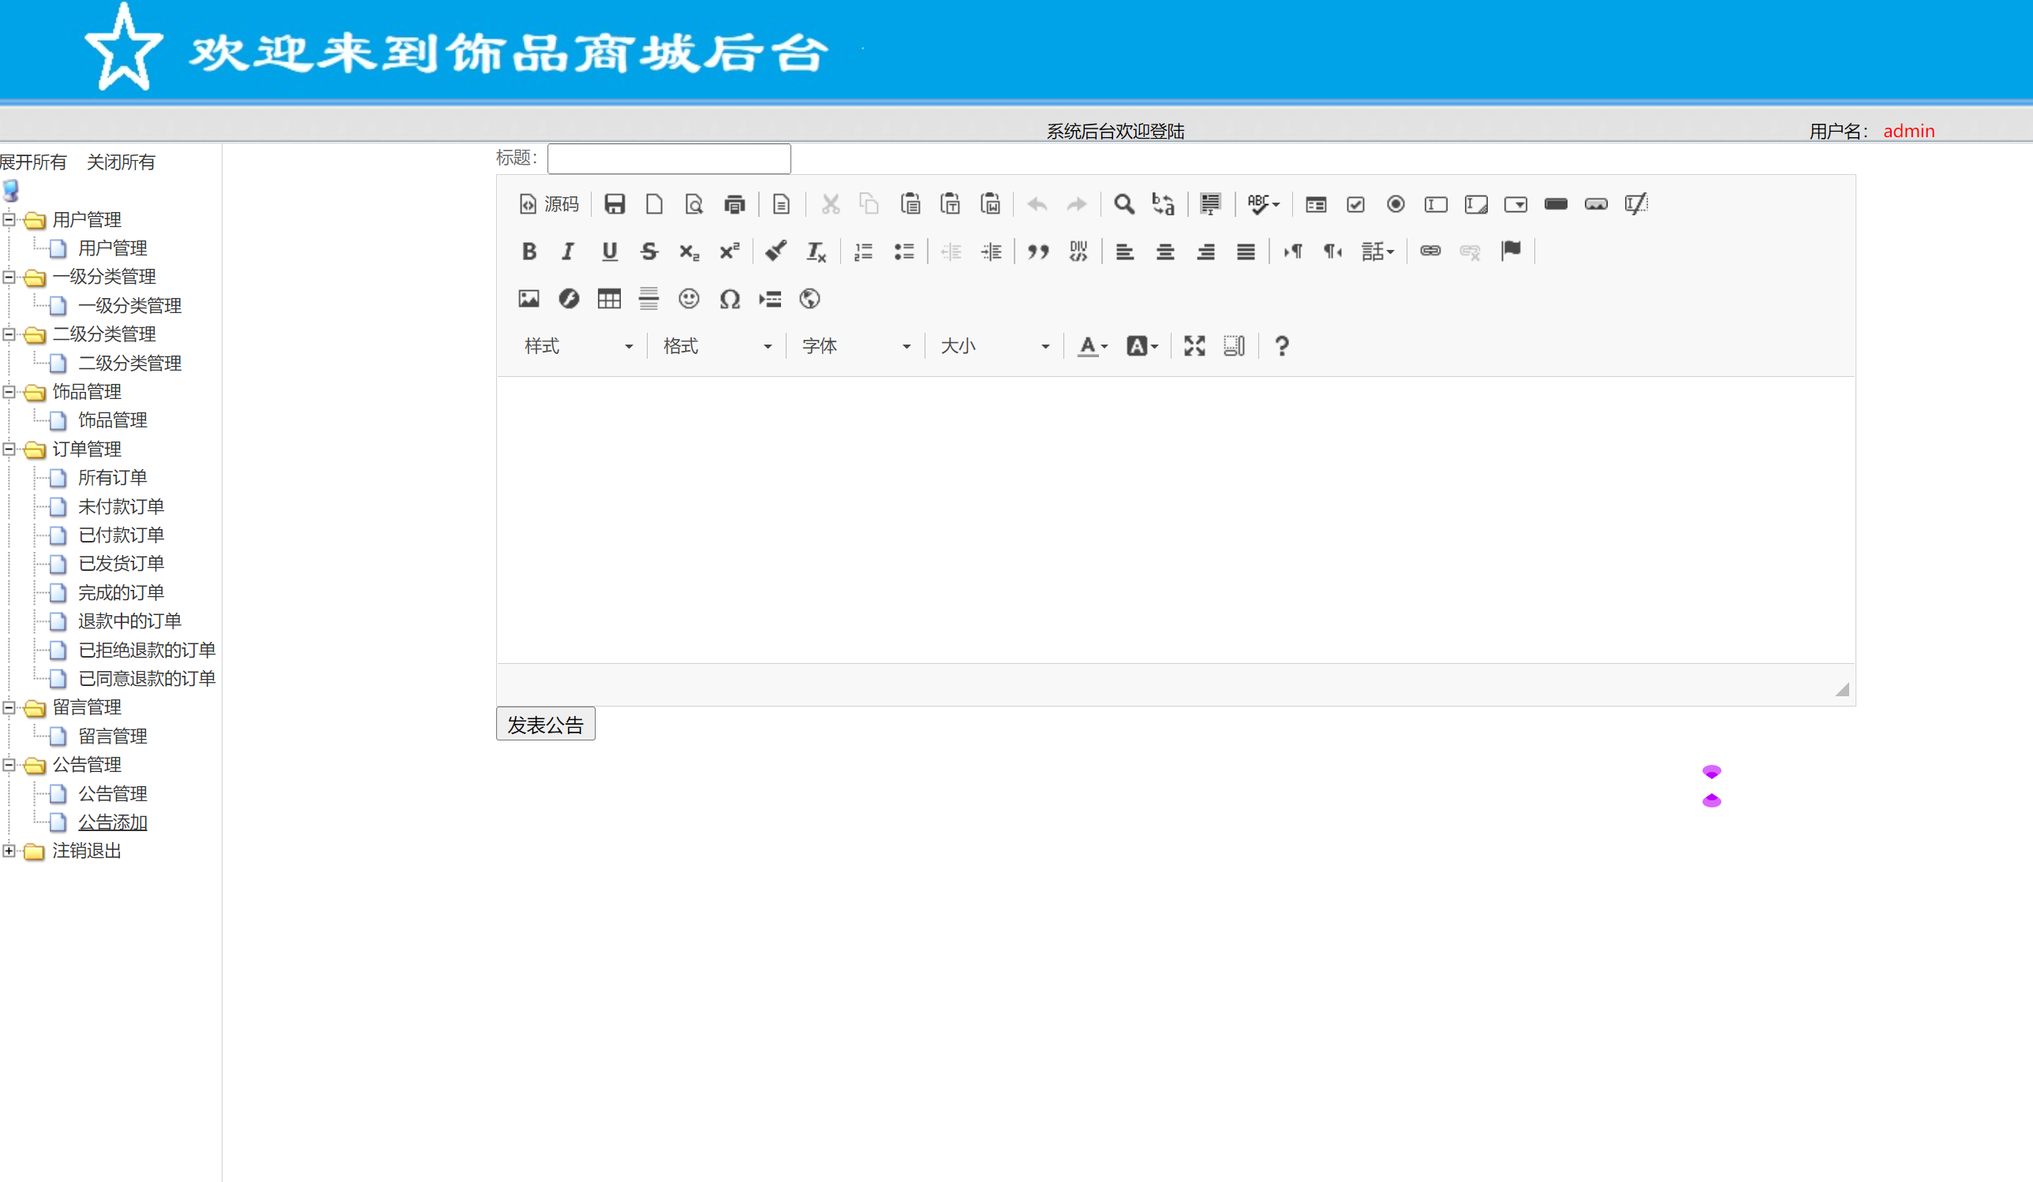
Task: Insert a table using the table icon
Action: coord(608,299)
